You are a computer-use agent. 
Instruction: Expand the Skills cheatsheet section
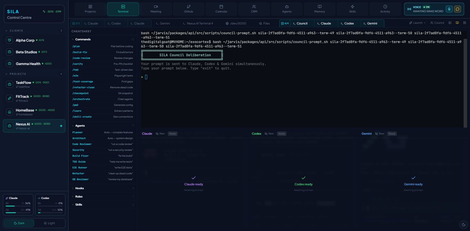[103, 204]
